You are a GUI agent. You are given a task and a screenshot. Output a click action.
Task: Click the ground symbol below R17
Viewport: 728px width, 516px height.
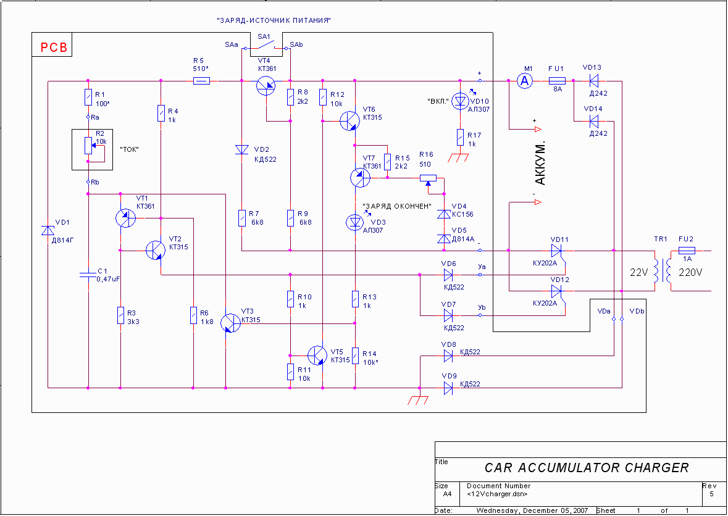point(459,158)
